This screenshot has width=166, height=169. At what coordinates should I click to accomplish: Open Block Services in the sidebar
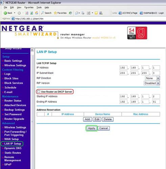[x=14, y=83]
